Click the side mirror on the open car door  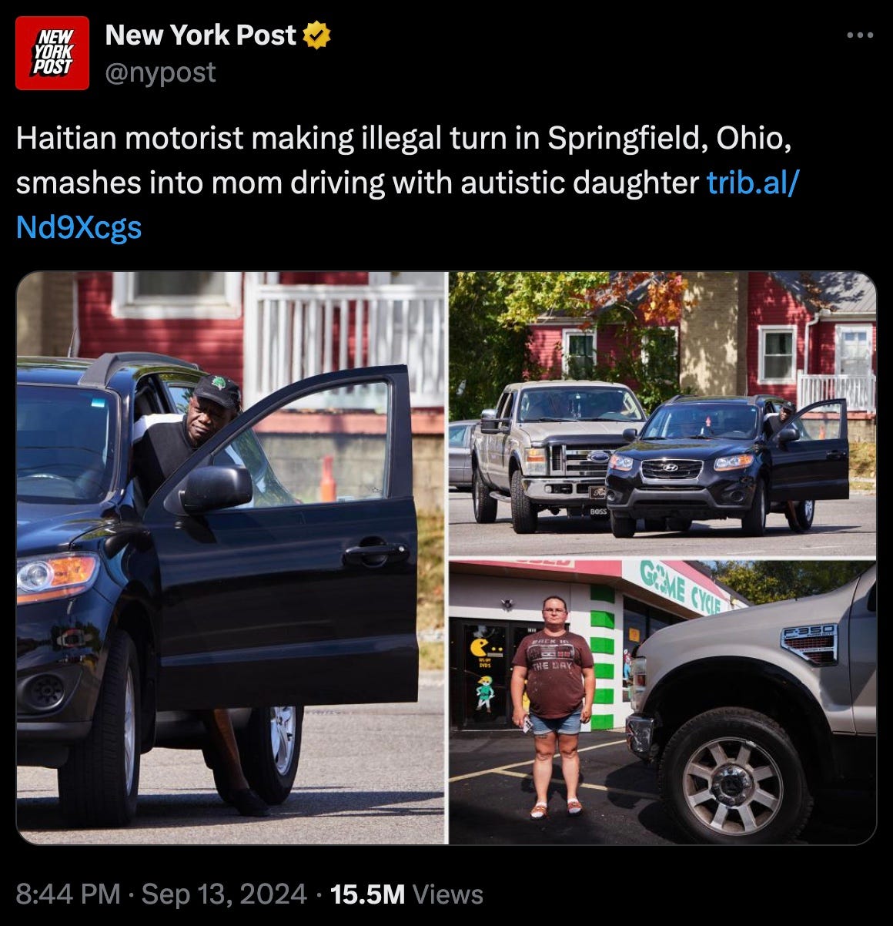tap(213, 489)
